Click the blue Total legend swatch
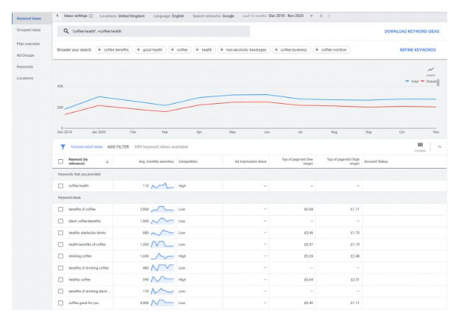Viewport: 462px width, 324px height. (x=408, y=82)
